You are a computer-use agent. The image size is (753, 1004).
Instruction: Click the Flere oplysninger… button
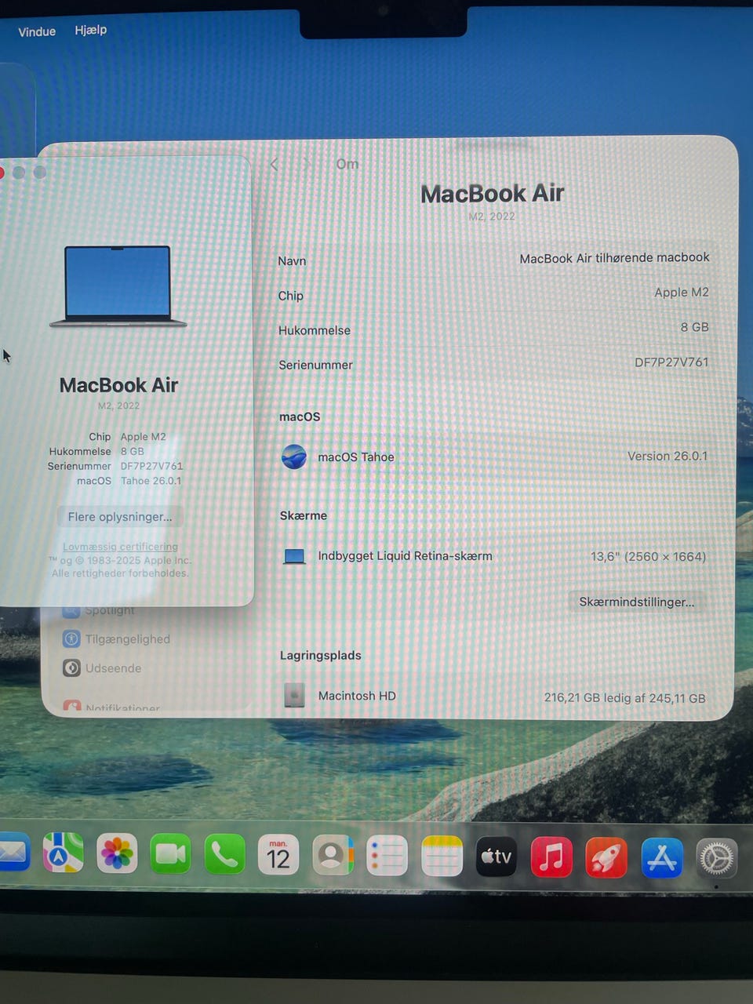pyautogui.click(x=120, y=516)
